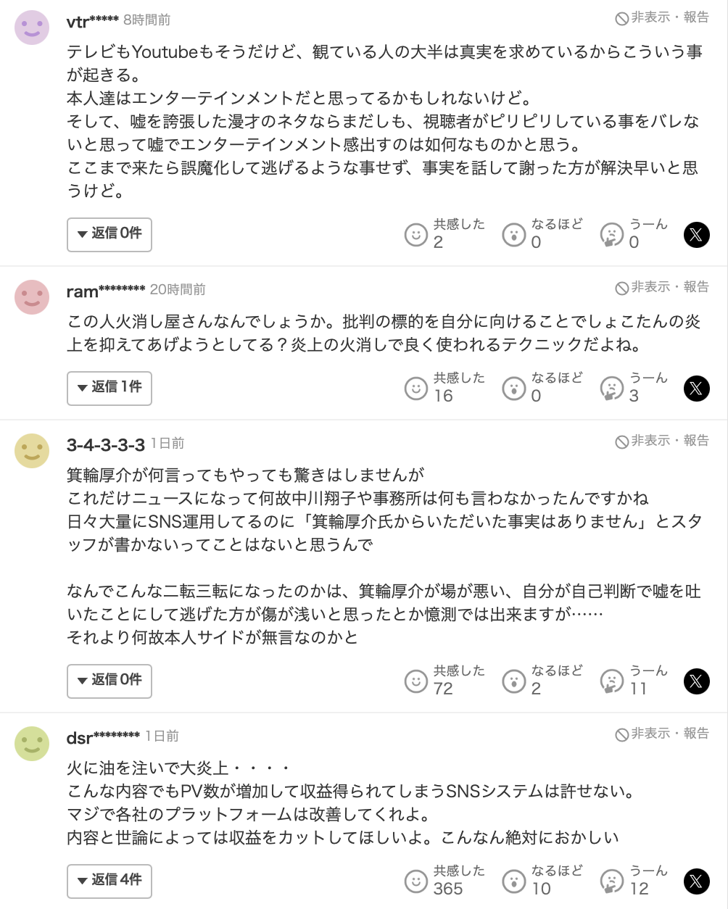Open 非表示・報告 menu for vtr comment

coord(662,17)
